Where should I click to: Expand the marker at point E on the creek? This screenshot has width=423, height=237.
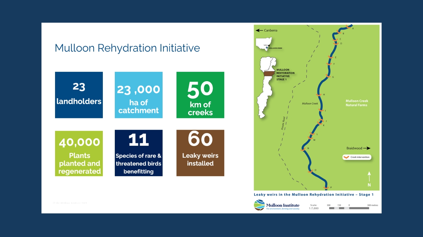pyautogui.click(x=330, y=57)
